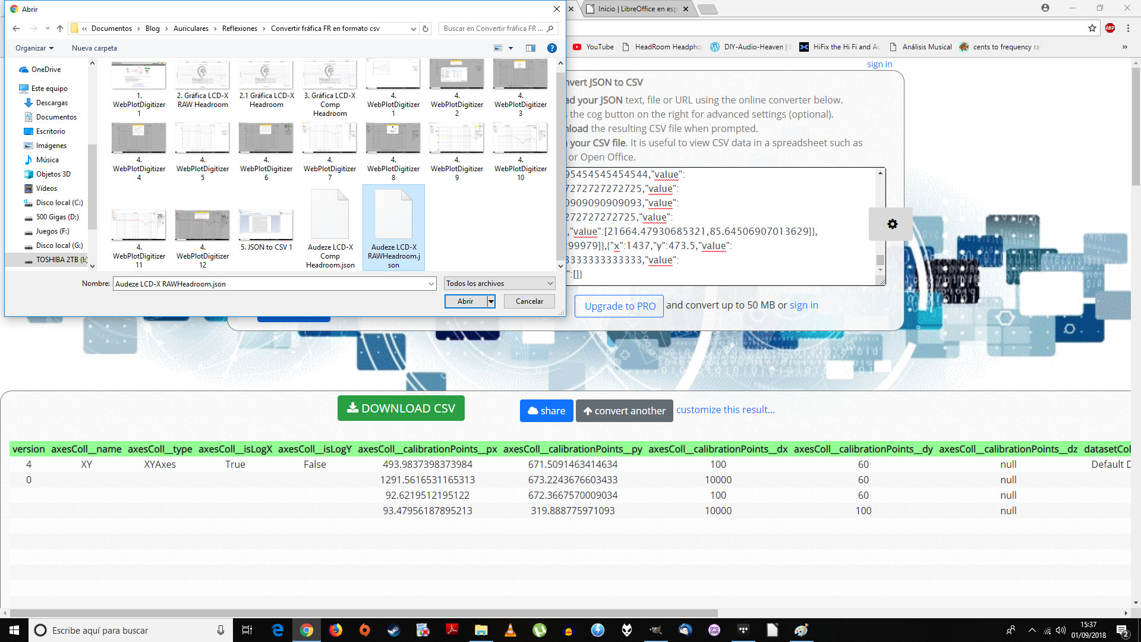
Task: Open the Abrir button split arrow
Action: click(491, 301)
